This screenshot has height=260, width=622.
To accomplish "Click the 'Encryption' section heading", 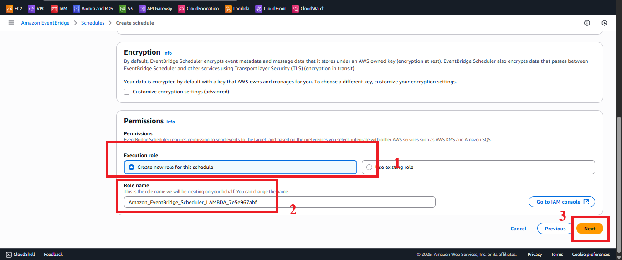I will [x=142, y=52].
